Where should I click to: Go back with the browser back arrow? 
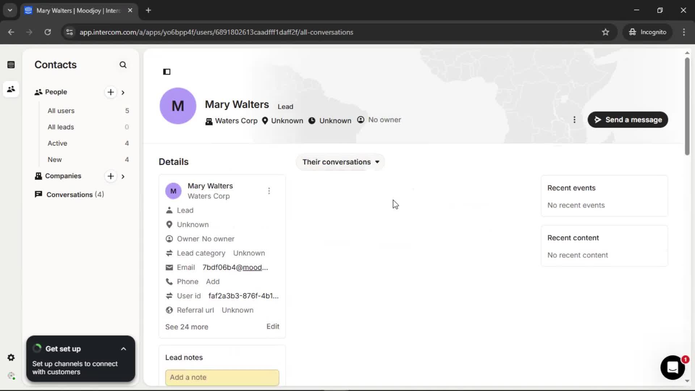tap(11, 32)
